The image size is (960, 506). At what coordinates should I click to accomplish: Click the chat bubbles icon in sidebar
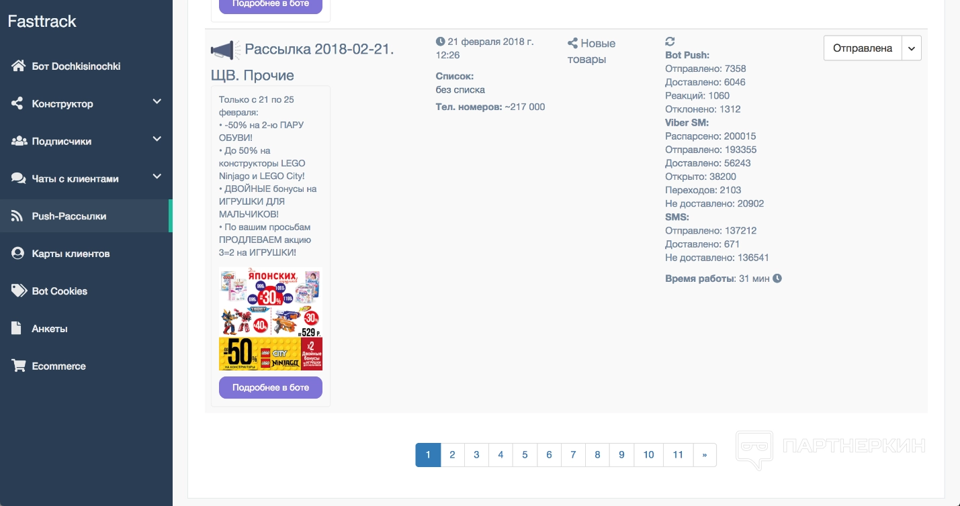(x=19, y=179)
